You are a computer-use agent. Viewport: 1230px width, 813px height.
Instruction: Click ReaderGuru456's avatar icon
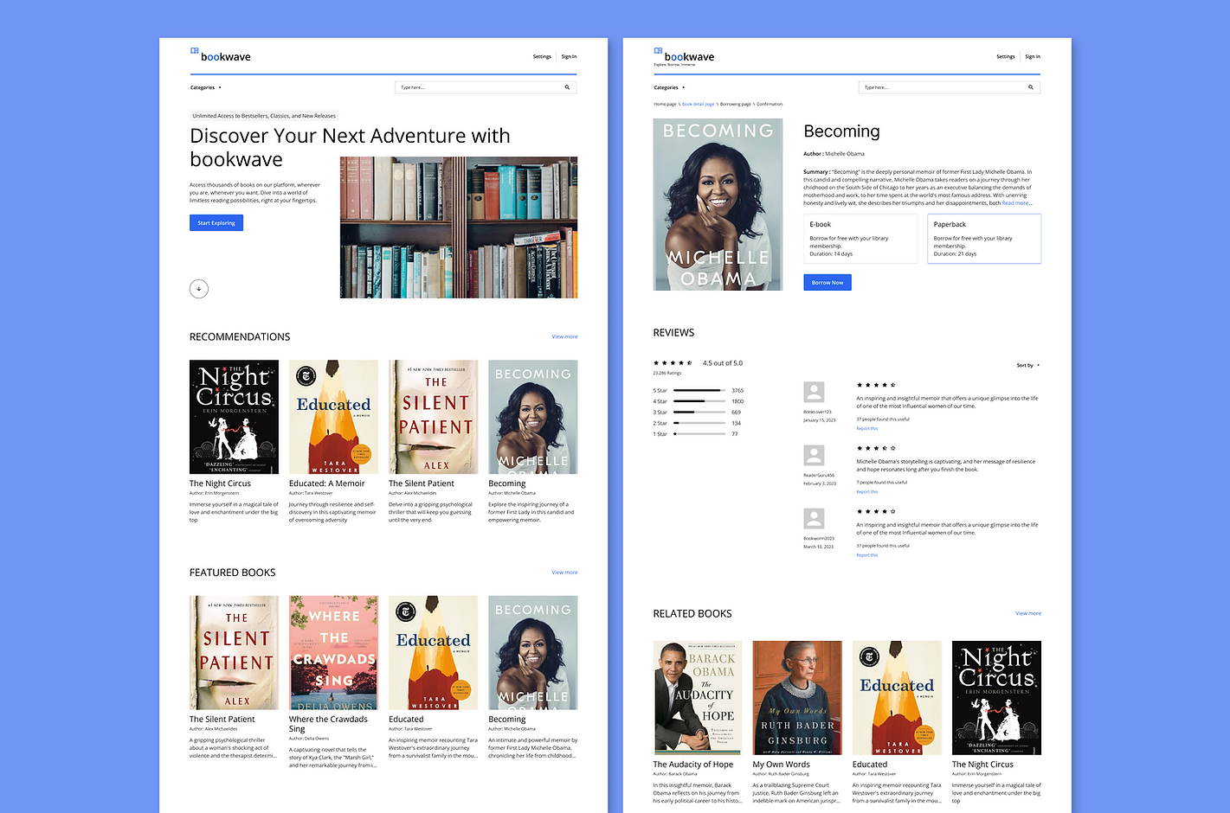(x=814, y=455)
